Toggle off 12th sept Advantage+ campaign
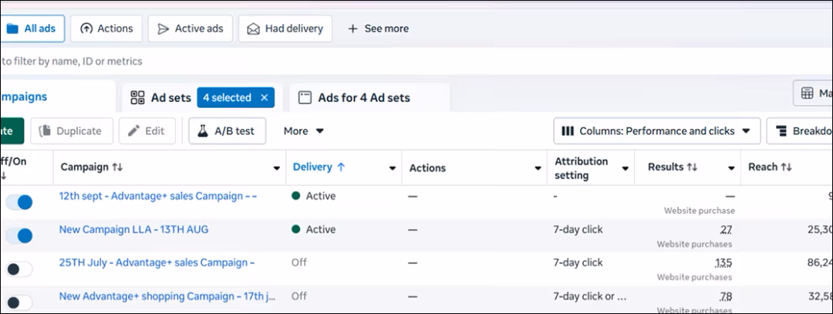This screenshot has width=833, height=314. click(19, 202)
